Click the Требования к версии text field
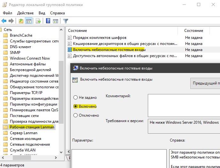 [184, 126]
